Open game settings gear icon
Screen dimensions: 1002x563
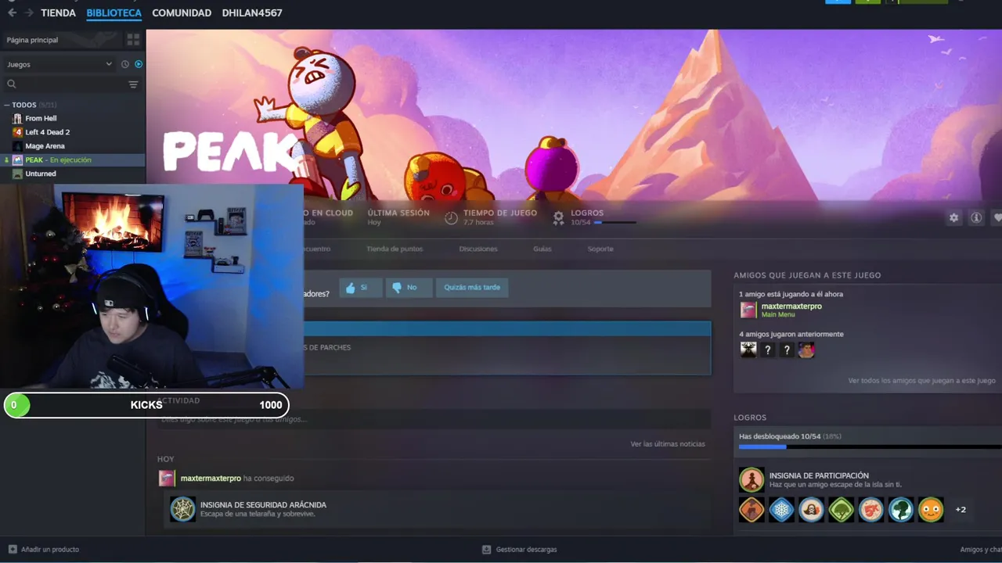tap(953, 218)
